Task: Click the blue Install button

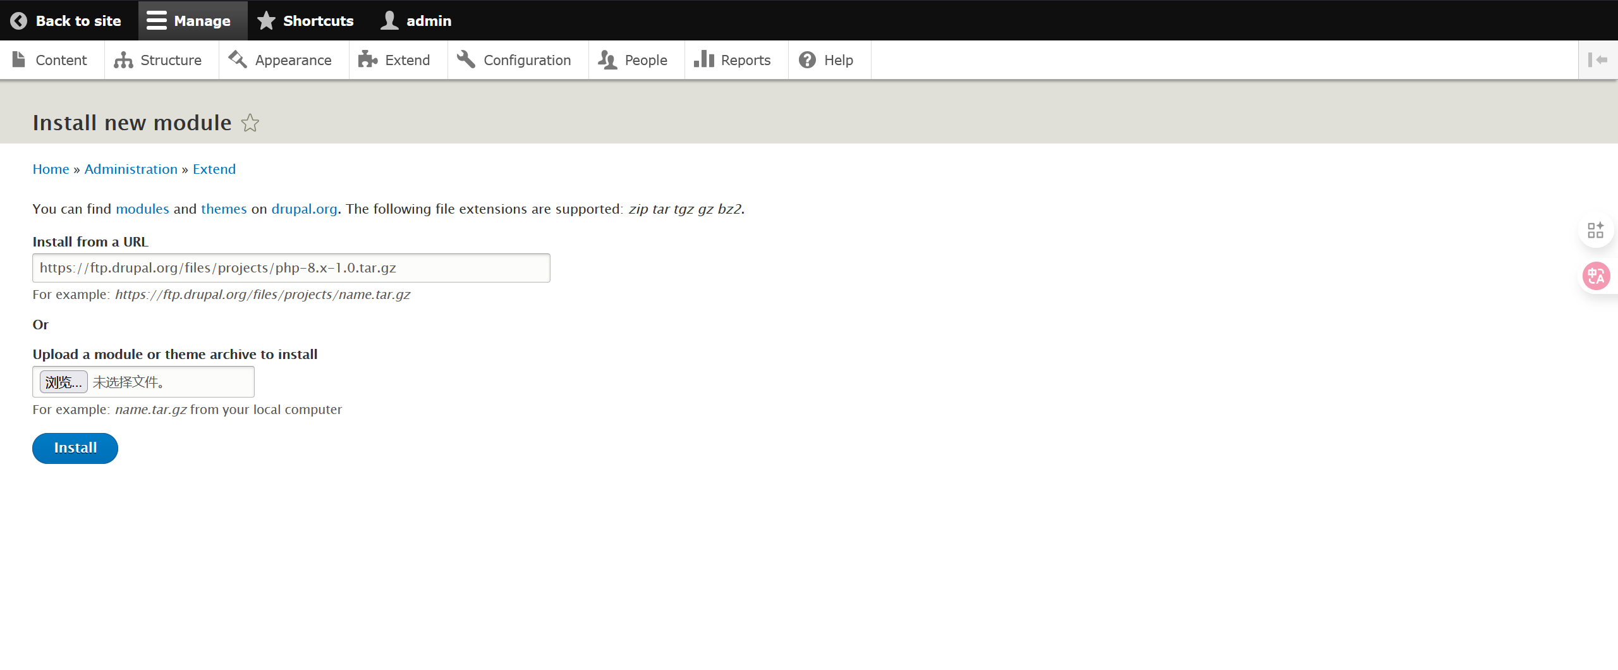Action: [x=75, y=448]
